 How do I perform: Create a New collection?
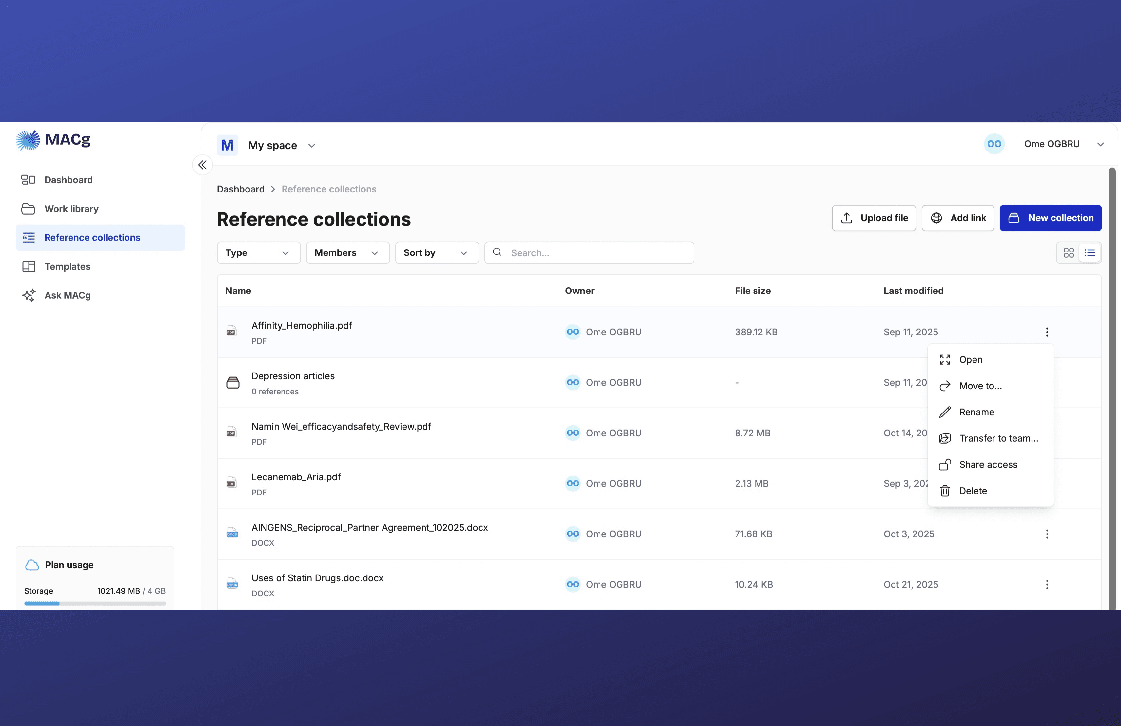1050,218
